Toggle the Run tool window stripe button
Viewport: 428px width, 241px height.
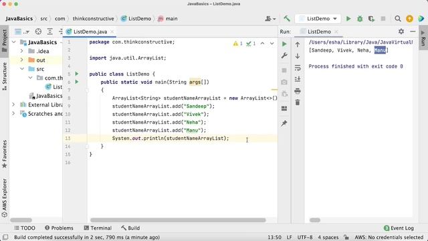[423, 37]
